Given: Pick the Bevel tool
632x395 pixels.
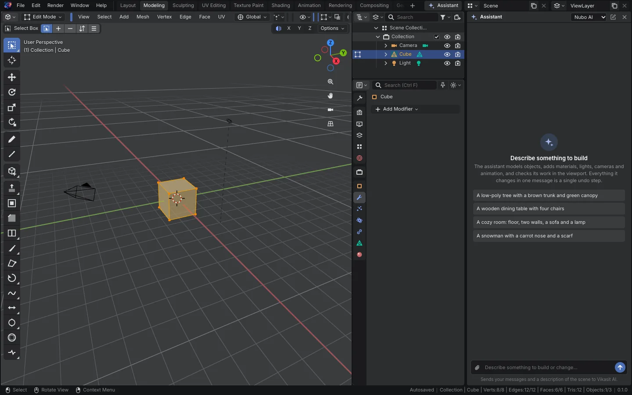Looking at the screenshot, I should click(x=12, y=218).
